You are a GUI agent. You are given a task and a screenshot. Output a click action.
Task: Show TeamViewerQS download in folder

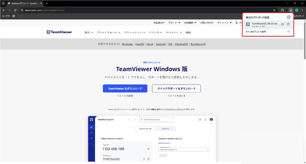(282, 24)
